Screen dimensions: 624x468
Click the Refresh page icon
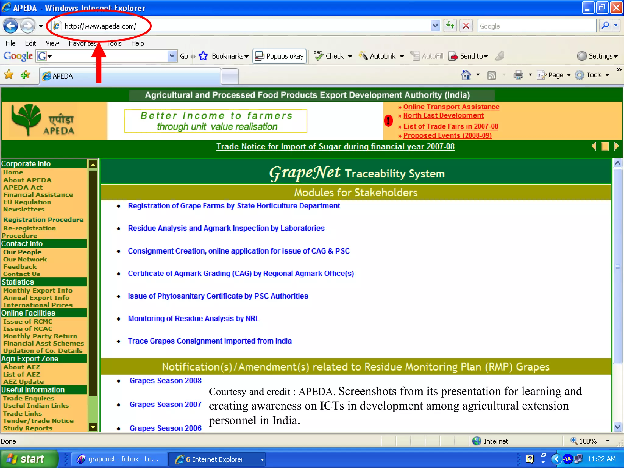(x=450, y=26)
